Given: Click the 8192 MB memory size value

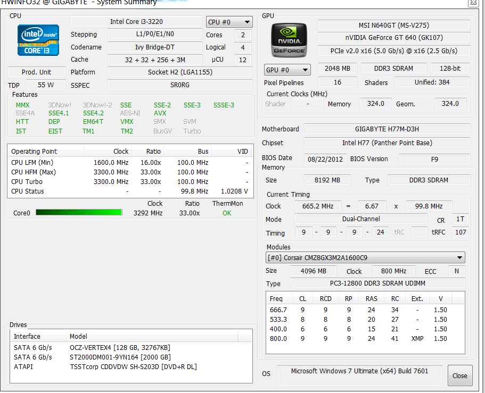Looking at the screenshot, I should [327, 180].
